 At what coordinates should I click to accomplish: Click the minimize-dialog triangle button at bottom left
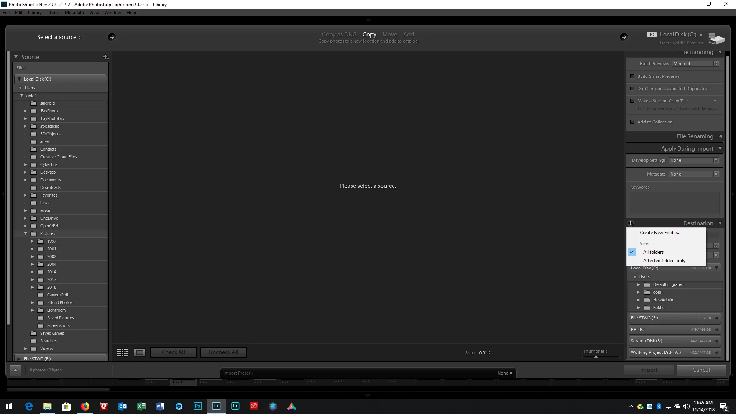click(x=15, y=370)
